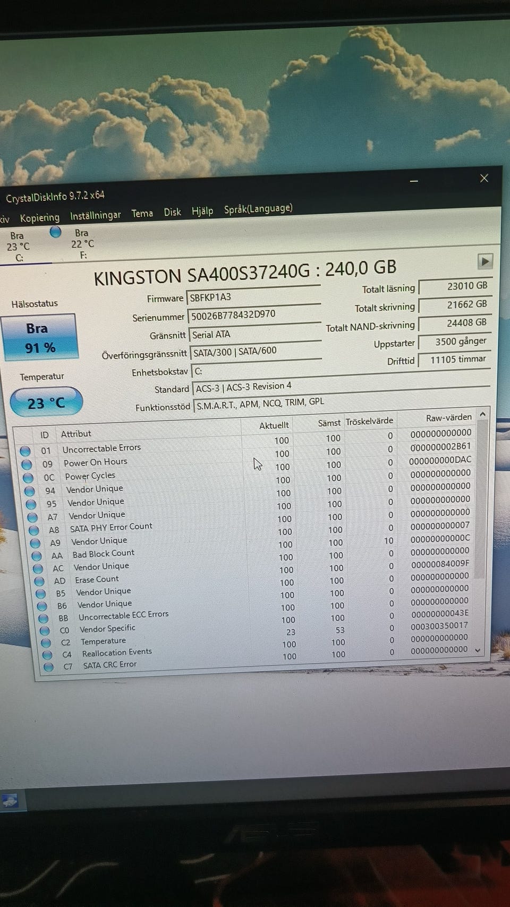Click the Totalt skrivning value 21662 GB

455,304
